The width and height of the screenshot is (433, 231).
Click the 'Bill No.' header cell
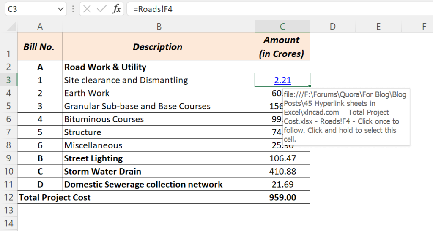tap(40, 46)
